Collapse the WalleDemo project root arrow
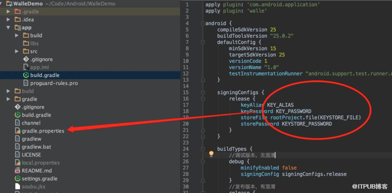The width and height of the screenshot is (392, 193). 1,4
